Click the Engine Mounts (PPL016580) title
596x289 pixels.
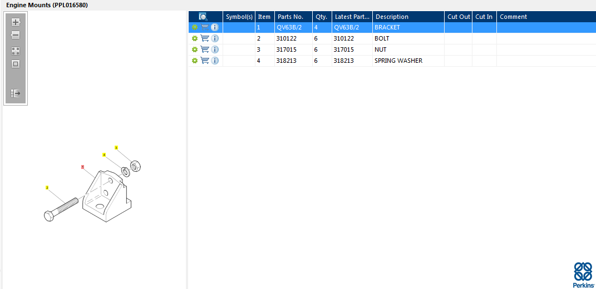47,6
